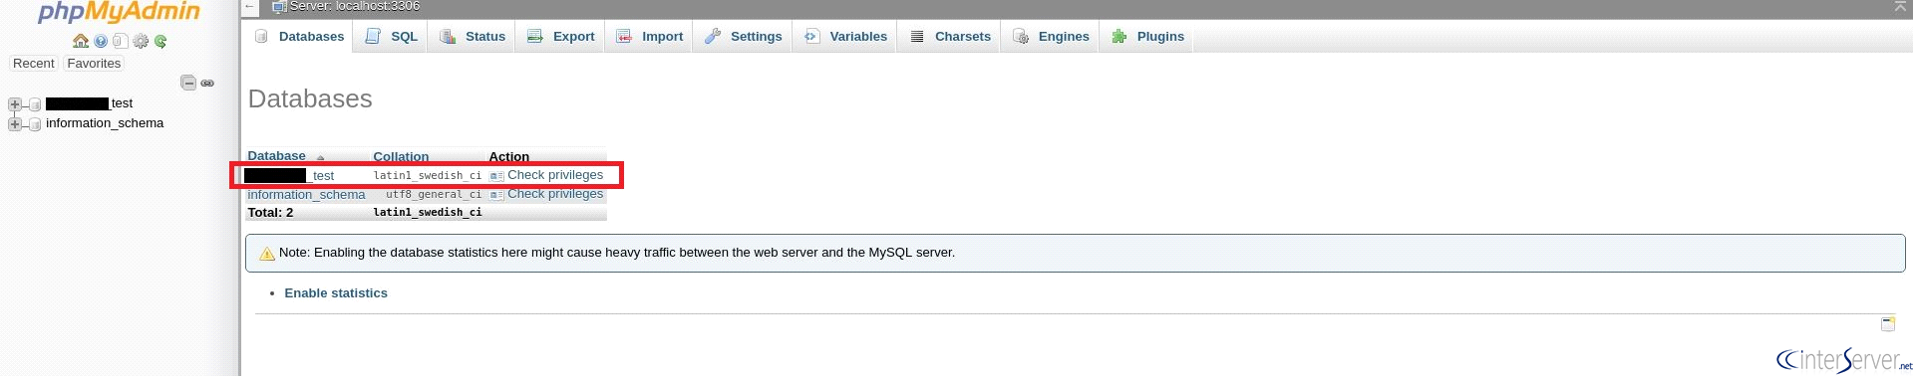Open Server: localhost:3306 breadcrumb link
The width and height of the screenshot is (1913, 376).
tap(355, 6)
